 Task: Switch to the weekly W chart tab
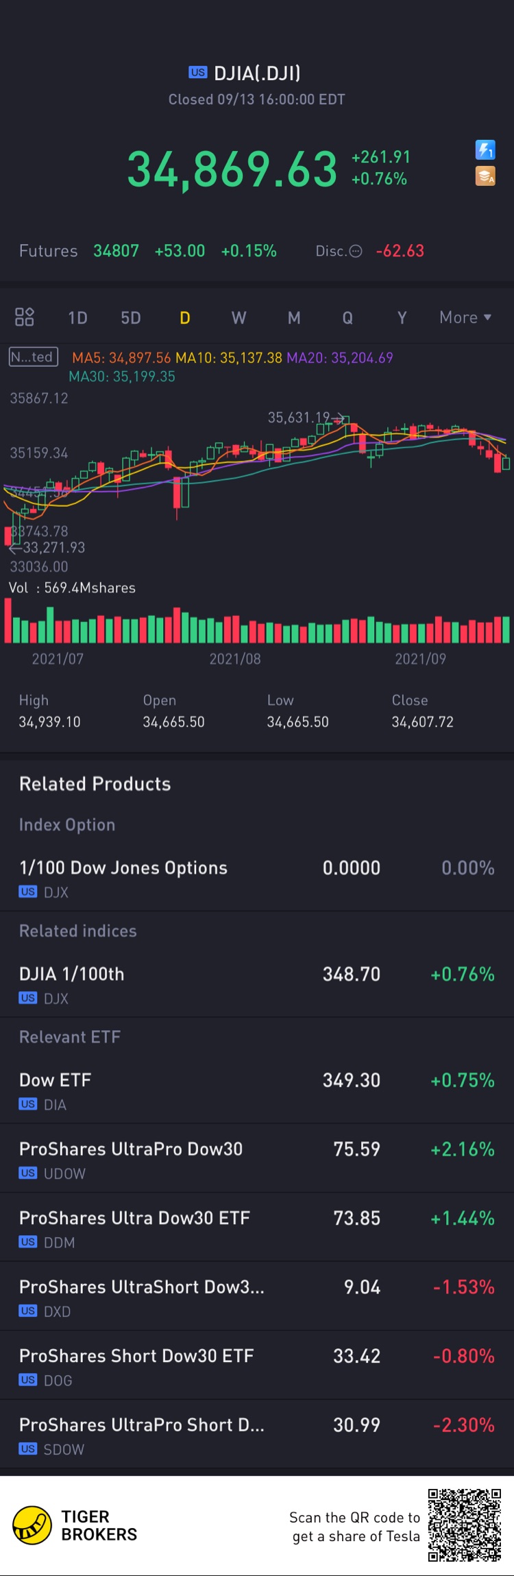pos(238,318)
